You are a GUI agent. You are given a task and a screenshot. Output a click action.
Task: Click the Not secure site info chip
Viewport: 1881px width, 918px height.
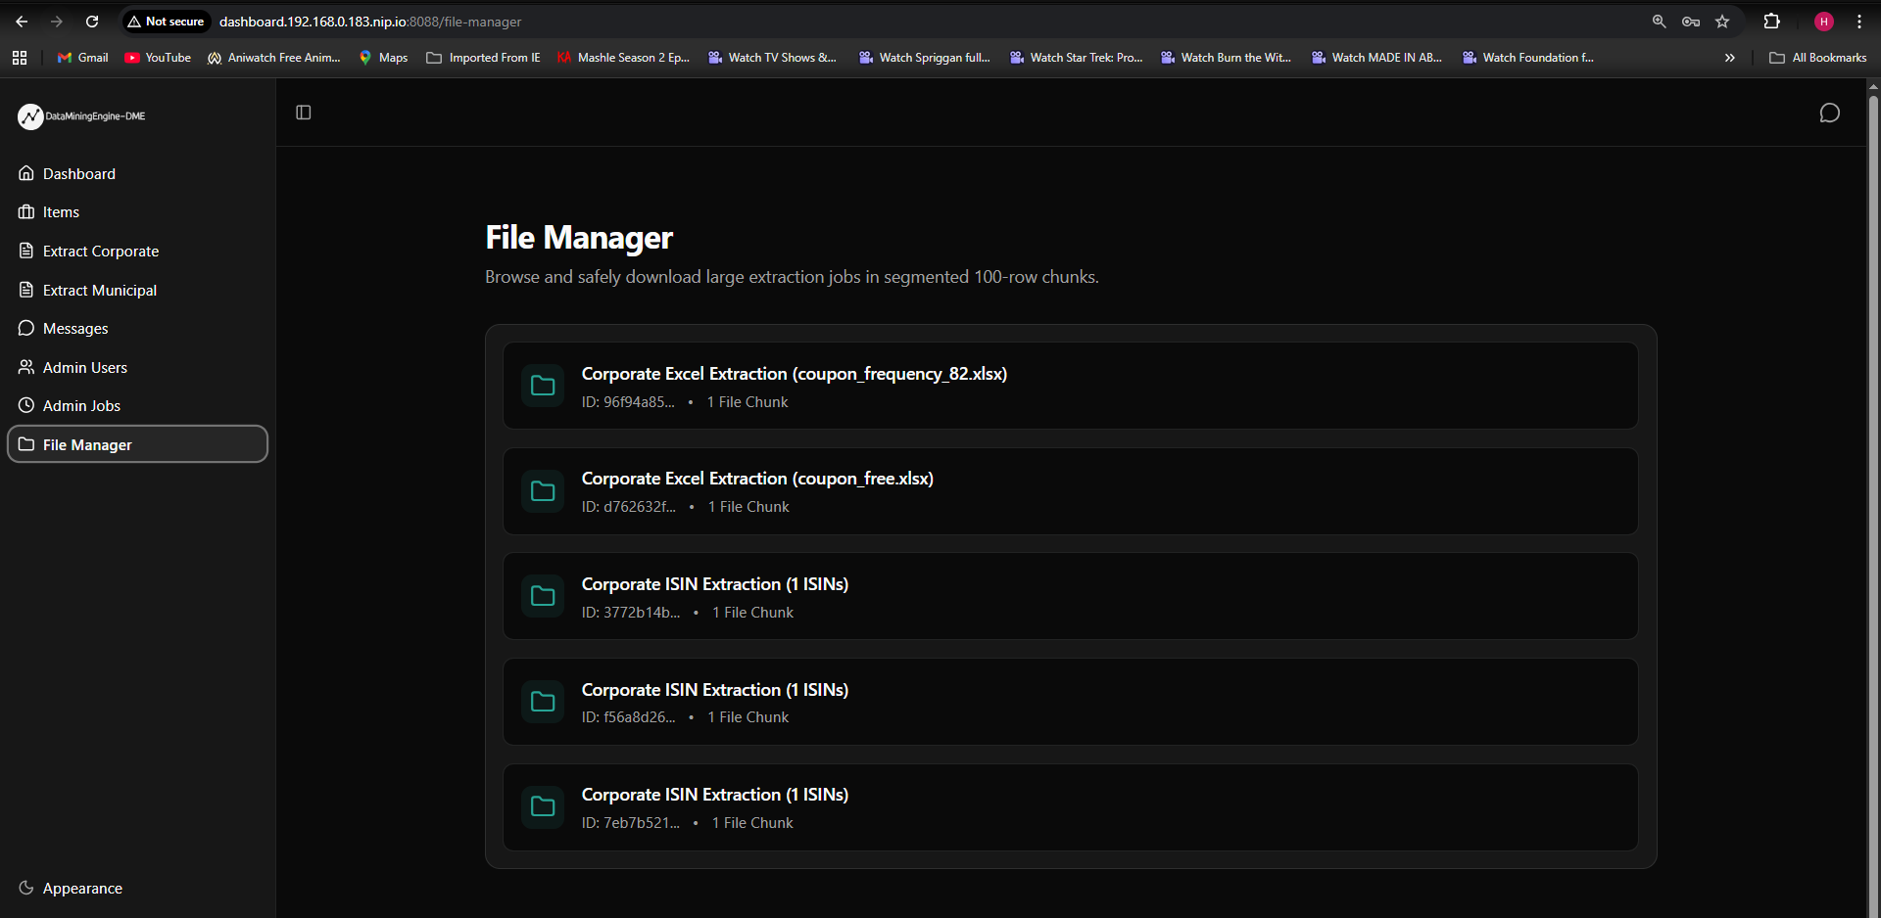tap(166, 22)
